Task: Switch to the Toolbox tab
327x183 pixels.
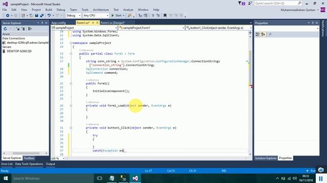Action: [29, 158]
